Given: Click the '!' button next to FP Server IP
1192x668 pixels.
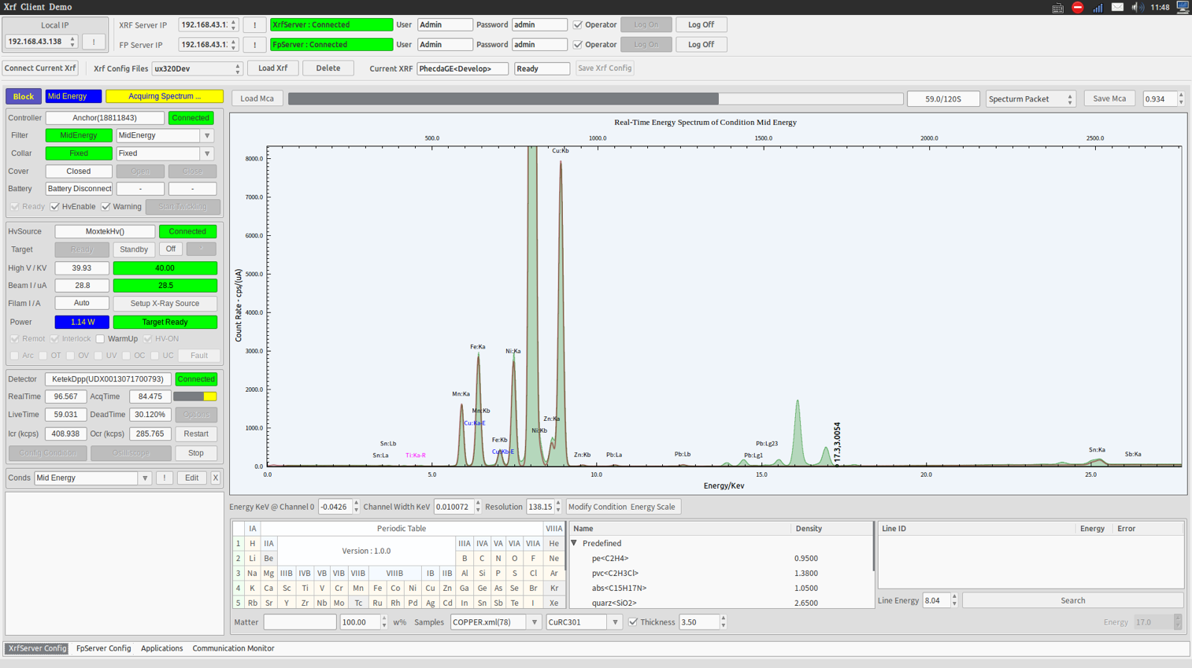Looking at the screenshot, I should pyautogui.click(x=254, y=45).
